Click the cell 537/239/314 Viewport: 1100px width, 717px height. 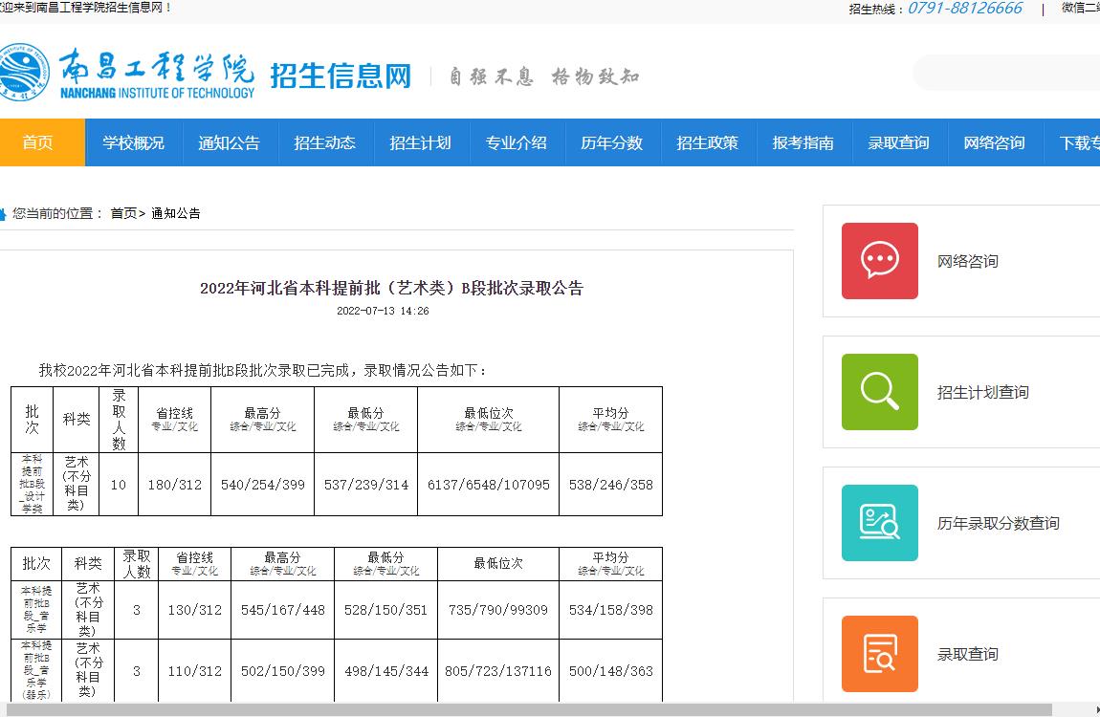point(366,485)
